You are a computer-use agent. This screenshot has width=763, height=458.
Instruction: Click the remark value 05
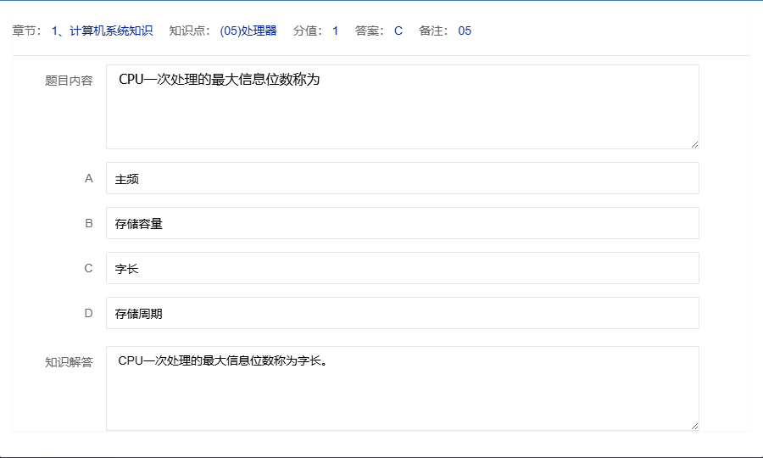[465, 31]
